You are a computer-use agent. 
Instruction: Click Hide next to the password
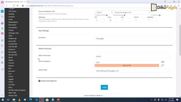point(163,62)
